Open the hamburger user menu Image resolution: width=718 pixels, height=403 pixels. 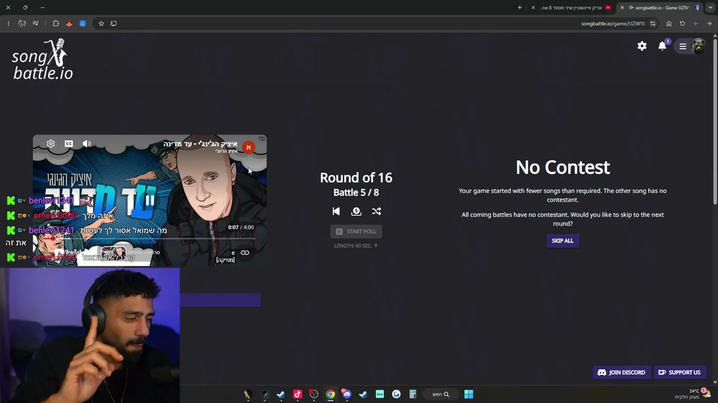coord(683,46)
